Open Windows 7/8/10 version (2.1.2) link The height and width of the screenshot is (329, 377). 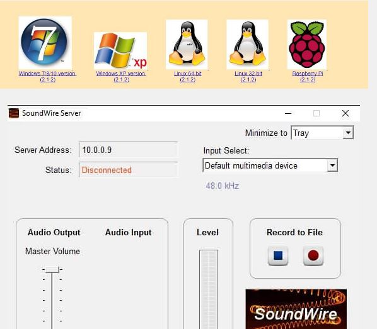[47, 77]
